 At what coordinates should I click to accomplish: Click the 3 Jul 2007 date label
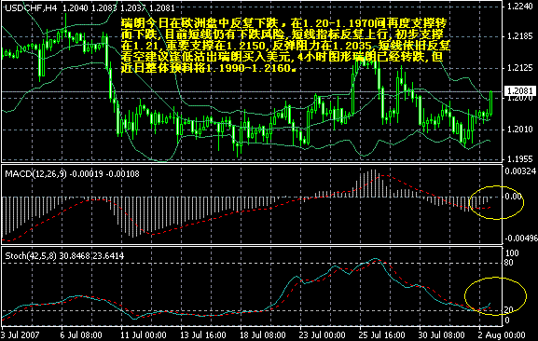click(21, 334)
